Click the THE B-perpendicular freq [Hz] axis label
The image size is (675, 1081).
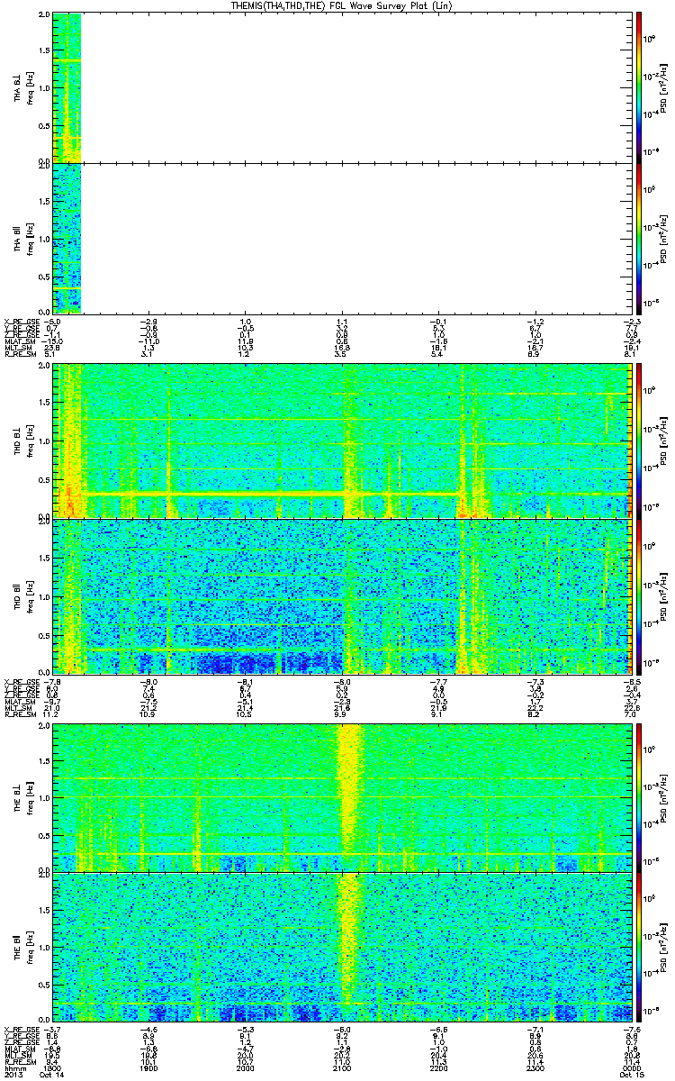(x=29, y=796)
